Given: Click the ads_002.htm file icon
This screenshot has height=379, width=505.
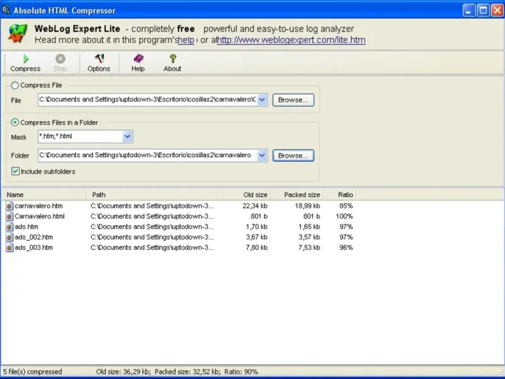Looking at the screenshot, I should coord(9,238).
